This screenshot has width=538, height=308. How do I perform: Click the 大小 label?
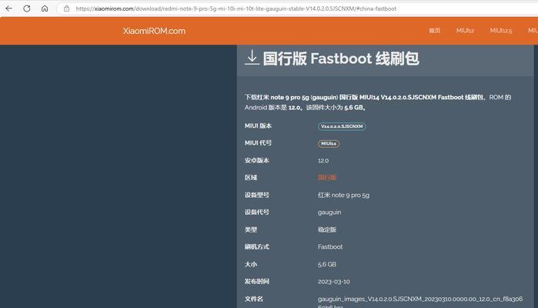251,264
